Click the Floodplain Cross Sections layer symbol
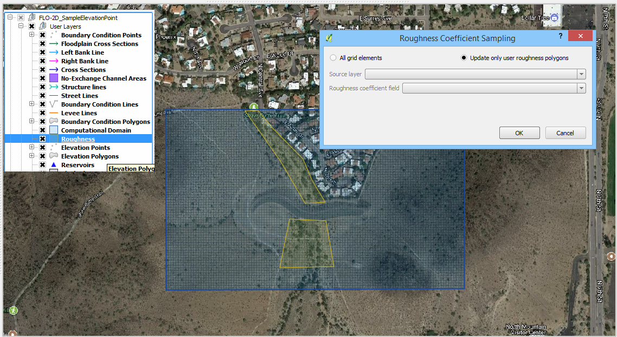617x337 pixels. 53,44
